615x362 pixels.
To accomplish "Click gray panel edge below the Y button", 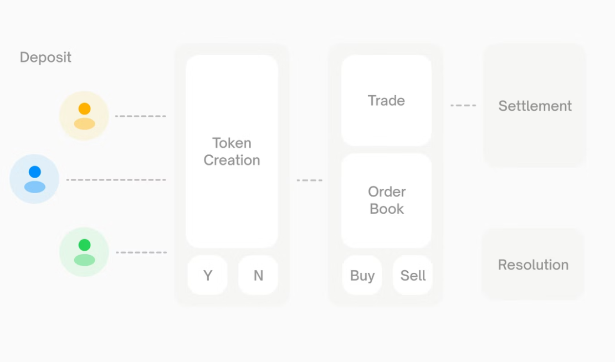I will tap(208, 300).
